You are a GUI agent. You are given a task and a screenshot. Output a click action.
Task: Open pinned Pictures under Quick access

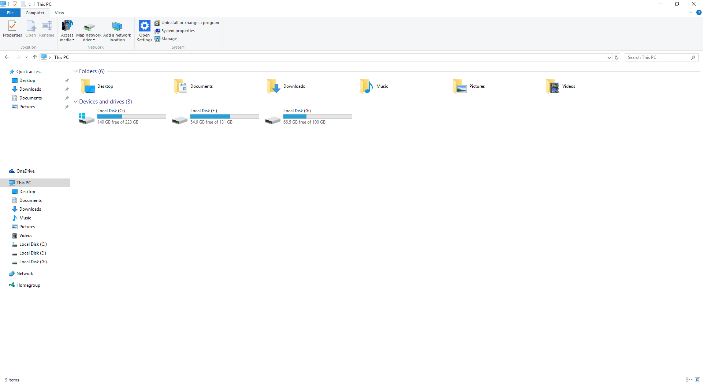(27, 107)
